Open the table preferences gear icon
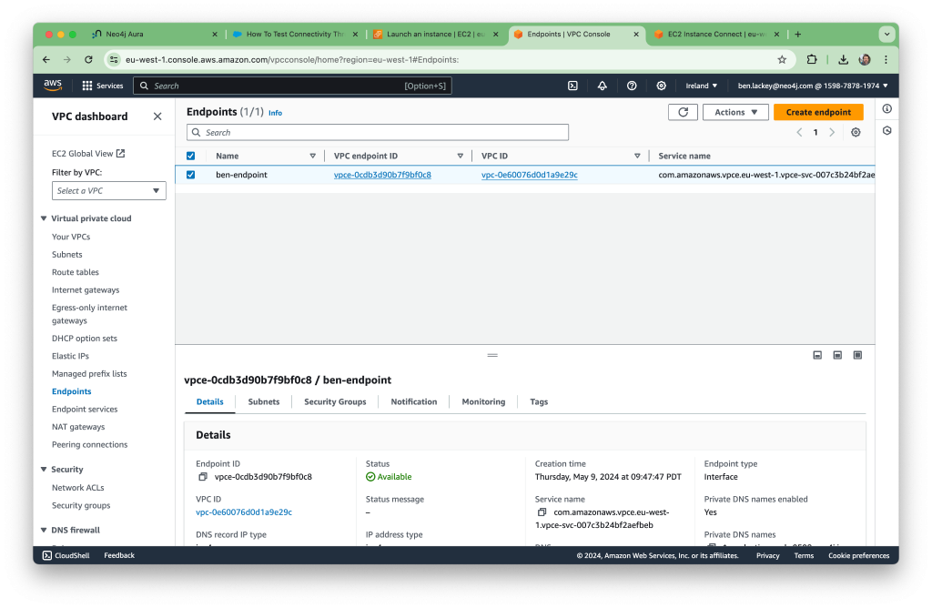This screenshot has height=608, width=932. point(856,132)
